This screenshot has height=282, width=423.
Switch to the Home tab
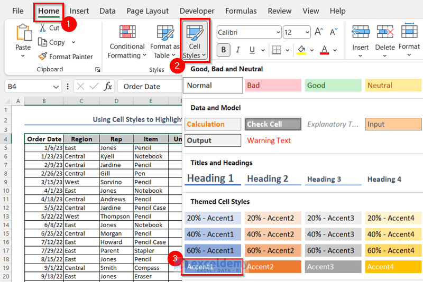tap(49, 11)
